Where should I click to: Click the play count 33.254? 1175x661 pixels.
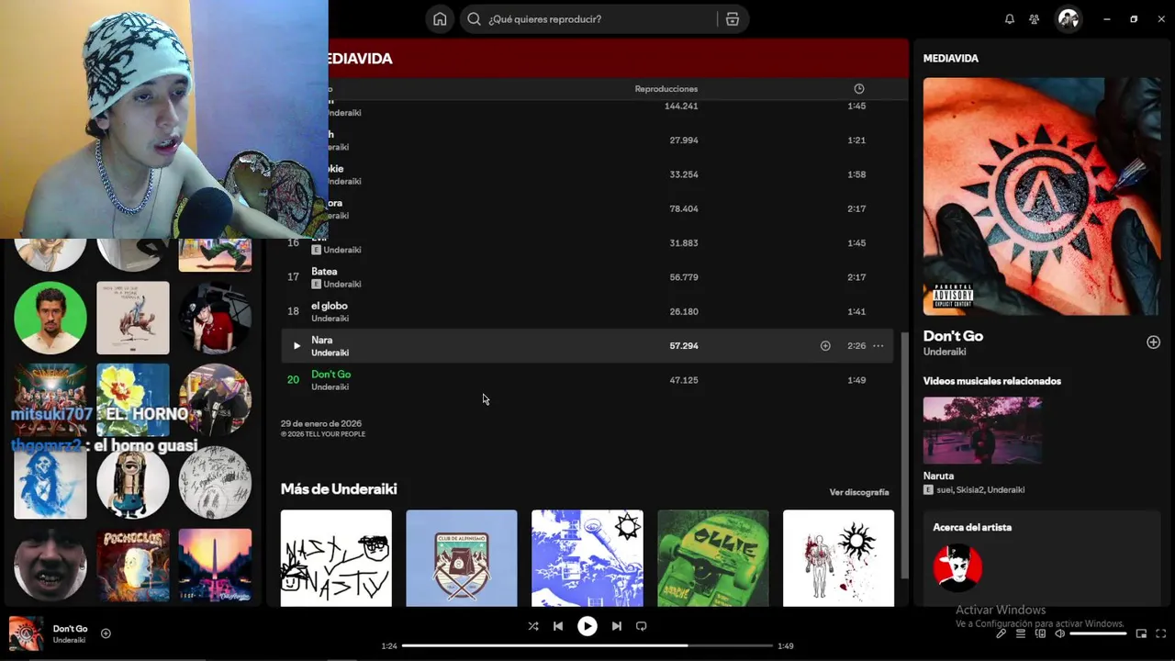(x=684, y=174)
